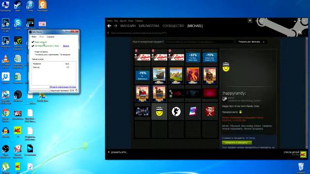310x174 pixels.
Task: Select the black silhouette emoticon item
Action: (x=176, y=111)
